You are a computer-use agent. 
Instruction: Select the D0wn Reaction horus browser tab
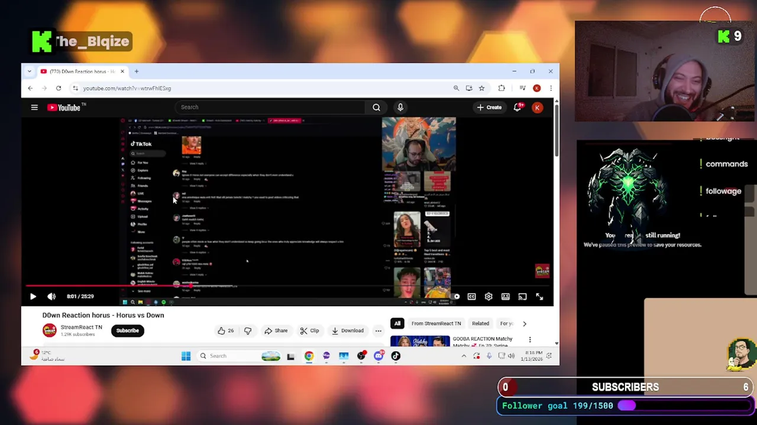[82, 71]
